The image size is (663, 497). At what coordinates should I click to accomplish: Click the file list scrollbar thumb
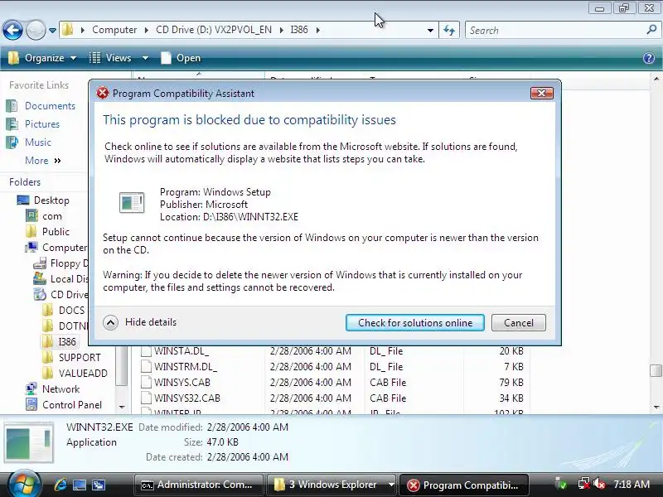656,370
